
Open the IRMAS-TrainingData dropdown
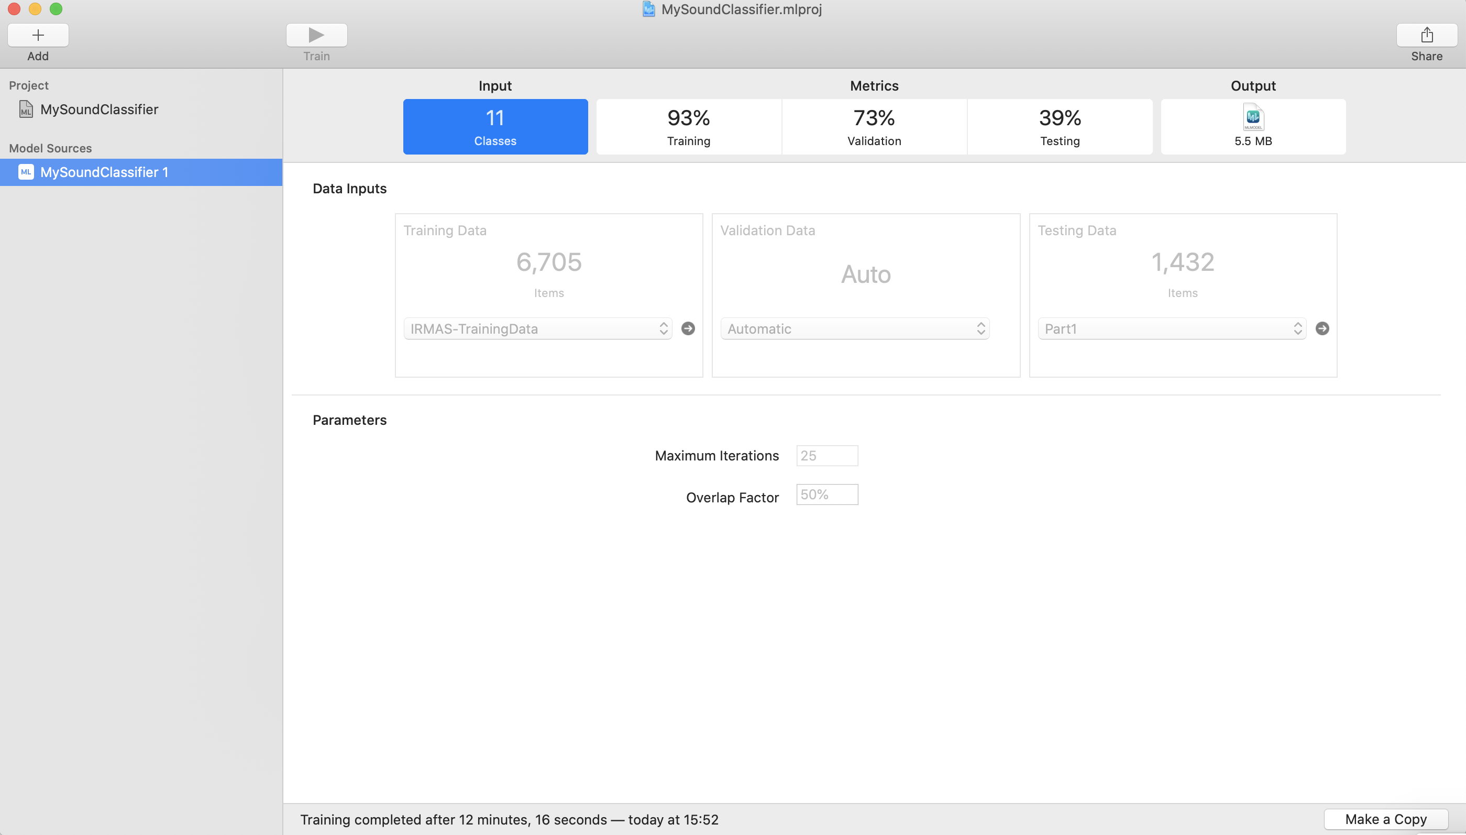point(536,328)
